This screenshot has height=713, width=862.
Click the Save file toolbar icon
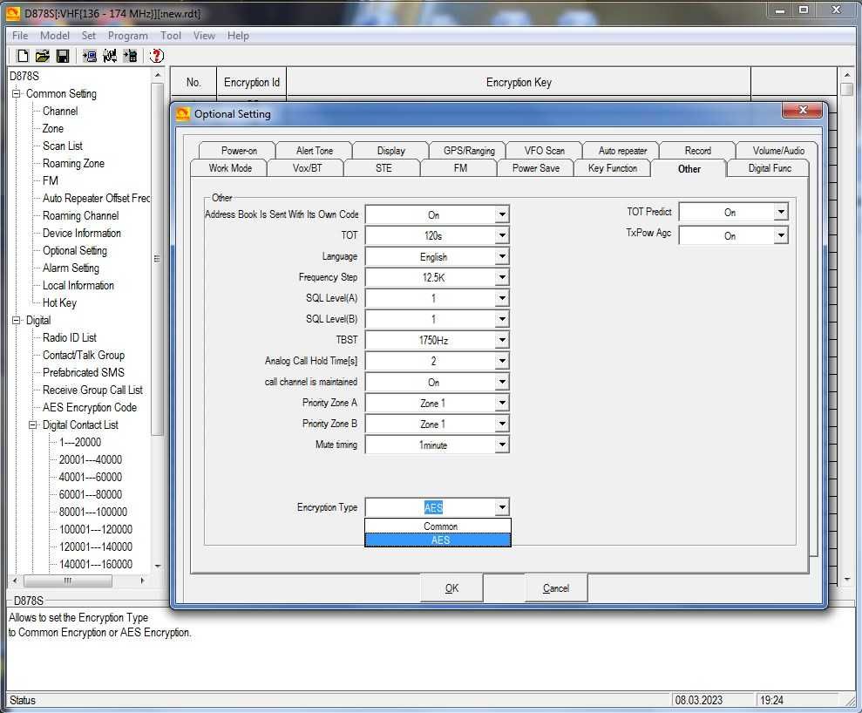tap(63, 56)
